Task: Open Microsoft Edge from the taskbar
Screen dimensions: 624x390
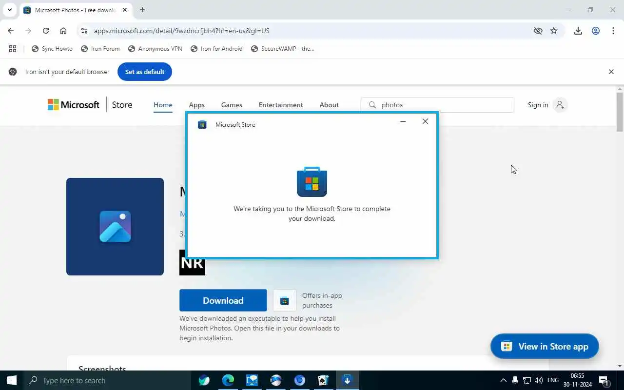Action: coord(228,380)
